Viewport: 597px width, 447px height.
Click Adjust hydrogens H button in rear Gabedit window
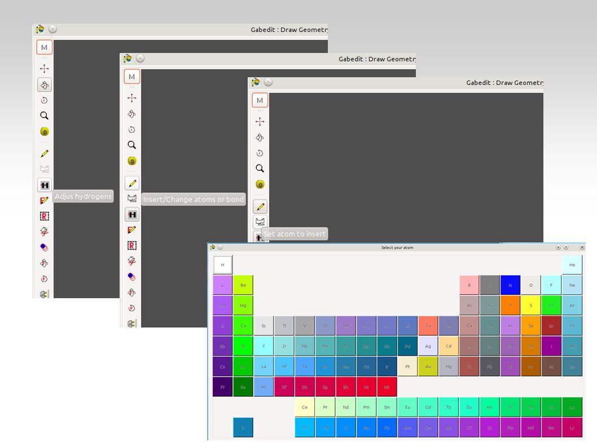point(45,185)
